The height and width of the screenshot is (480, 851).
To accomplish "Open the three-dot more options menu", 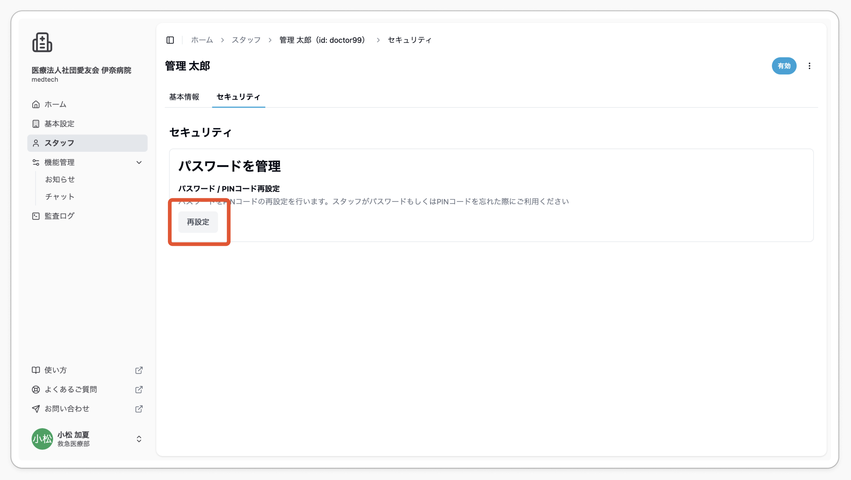I will point(809,66).
